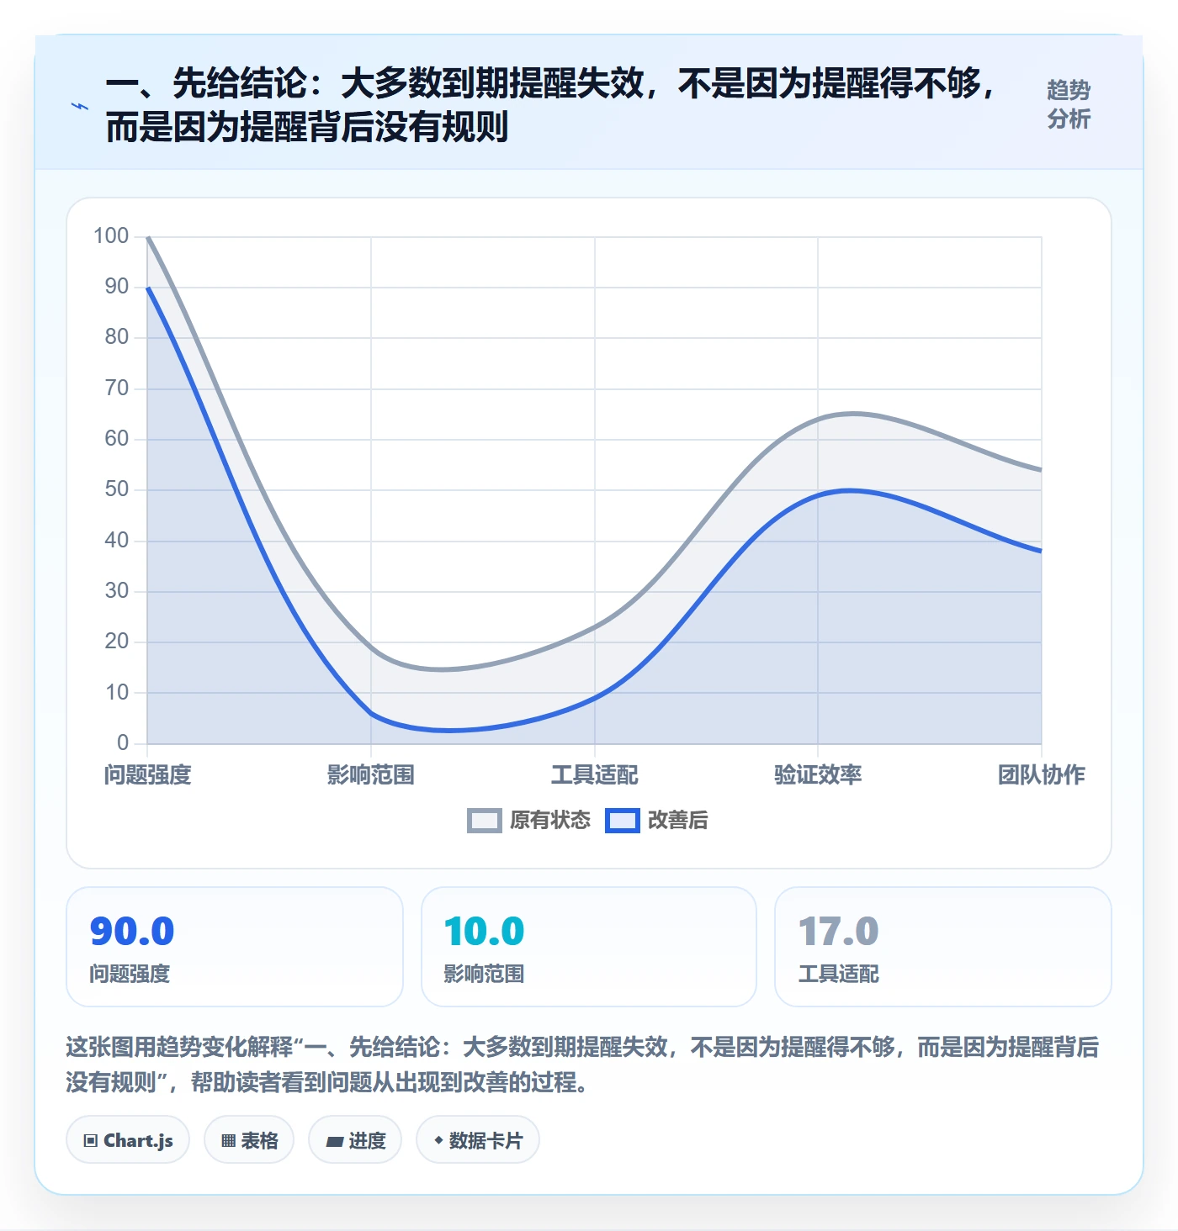This screenshot has width=1178, height=1231.
Task: Click the 70 y-axis tick label
Action: [x=117, y=388]
